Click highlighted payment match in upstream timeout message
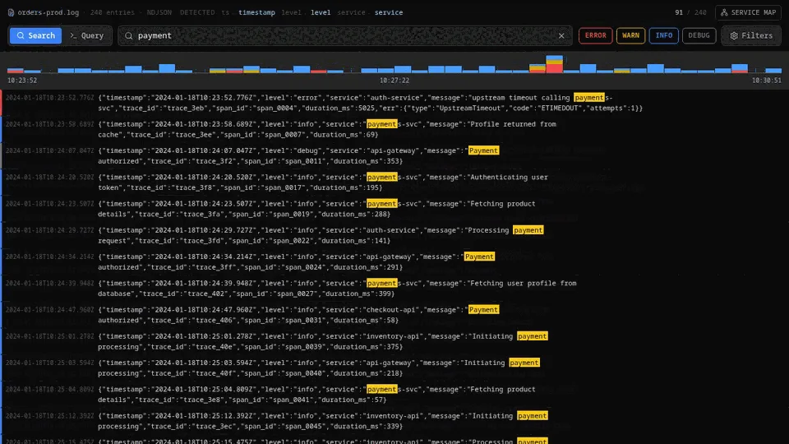Viewport: 789px width, 444px height. coord(588,98)
